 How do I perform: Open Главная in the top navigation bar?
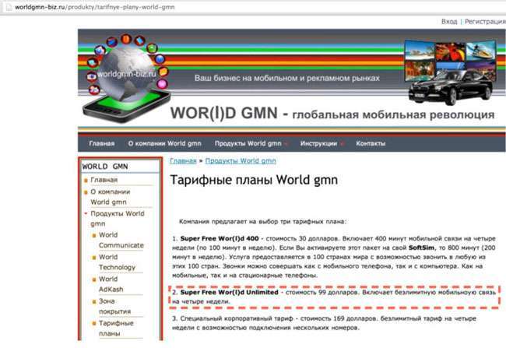coord(102,143)
